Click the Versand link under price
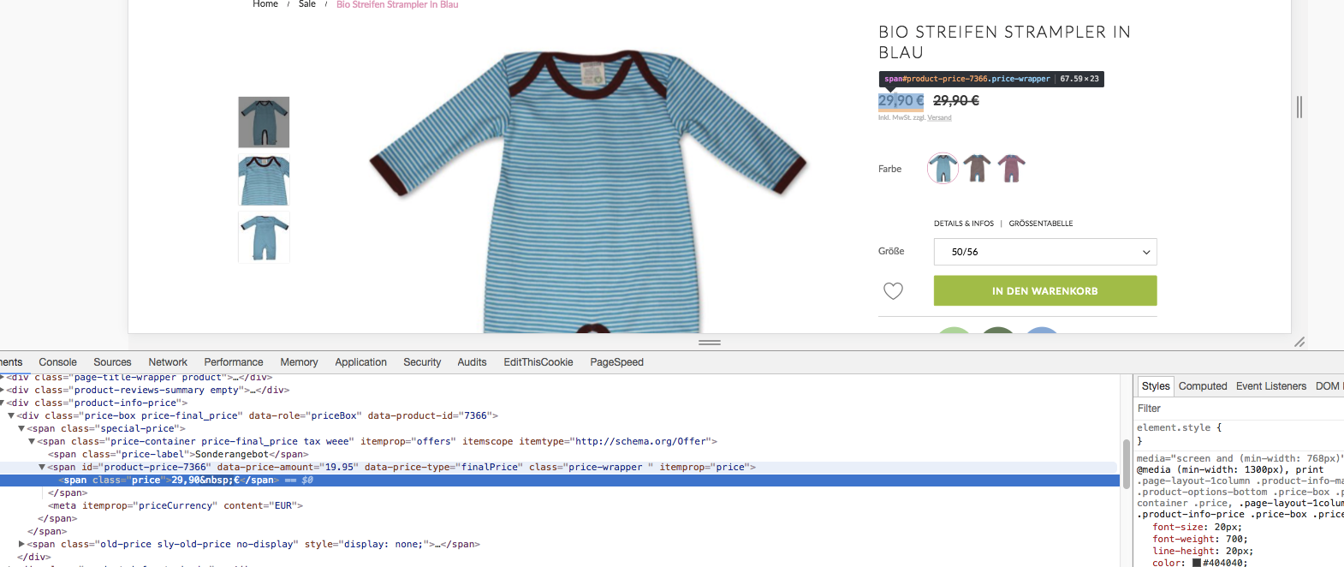Screen dimensions: 1344x567 point(939,117)
